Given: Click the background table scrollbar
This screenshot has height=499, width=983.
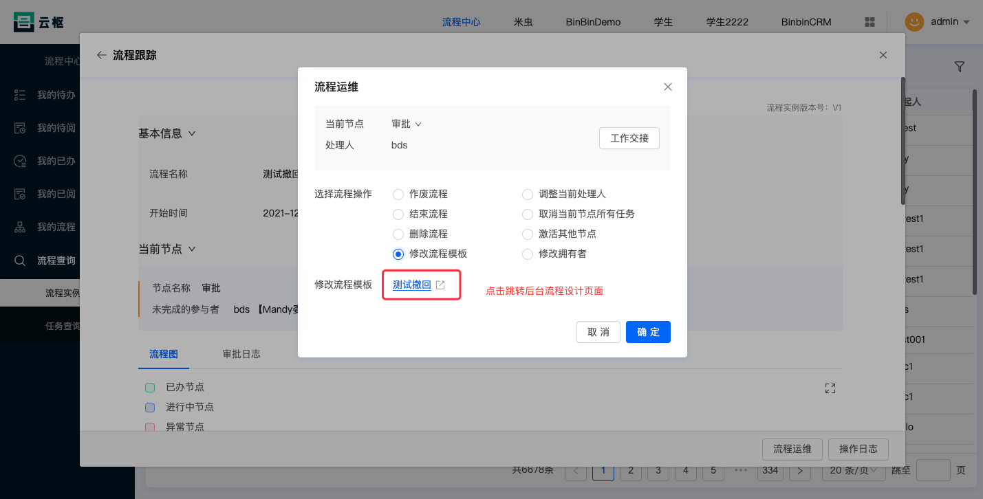Looking at the screenshot, I should tap(974, 192).
